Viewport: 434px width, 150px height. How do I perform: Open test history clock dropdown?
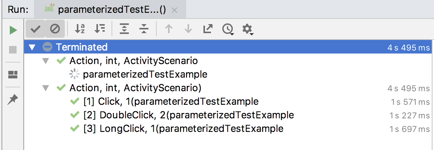228,29
